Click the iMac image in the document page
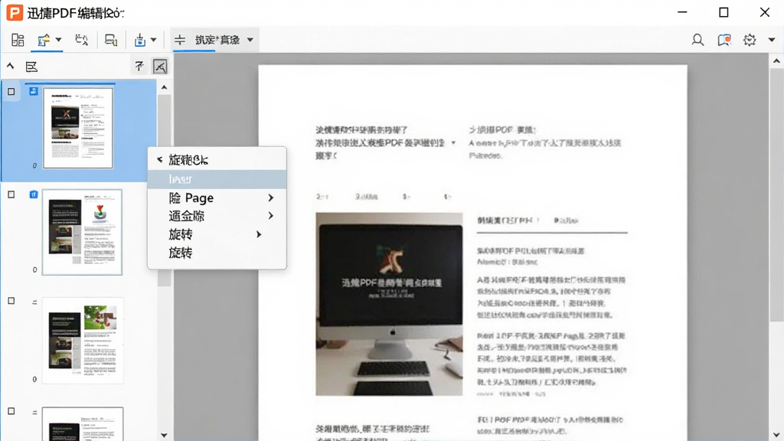 click(x=389, y=304)
